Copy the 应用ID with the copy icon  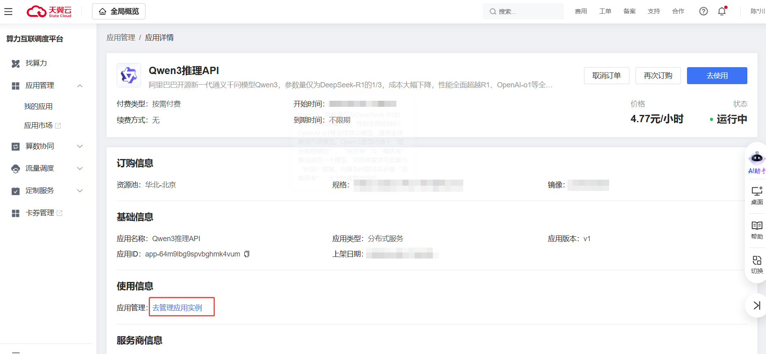coord(246,254)
